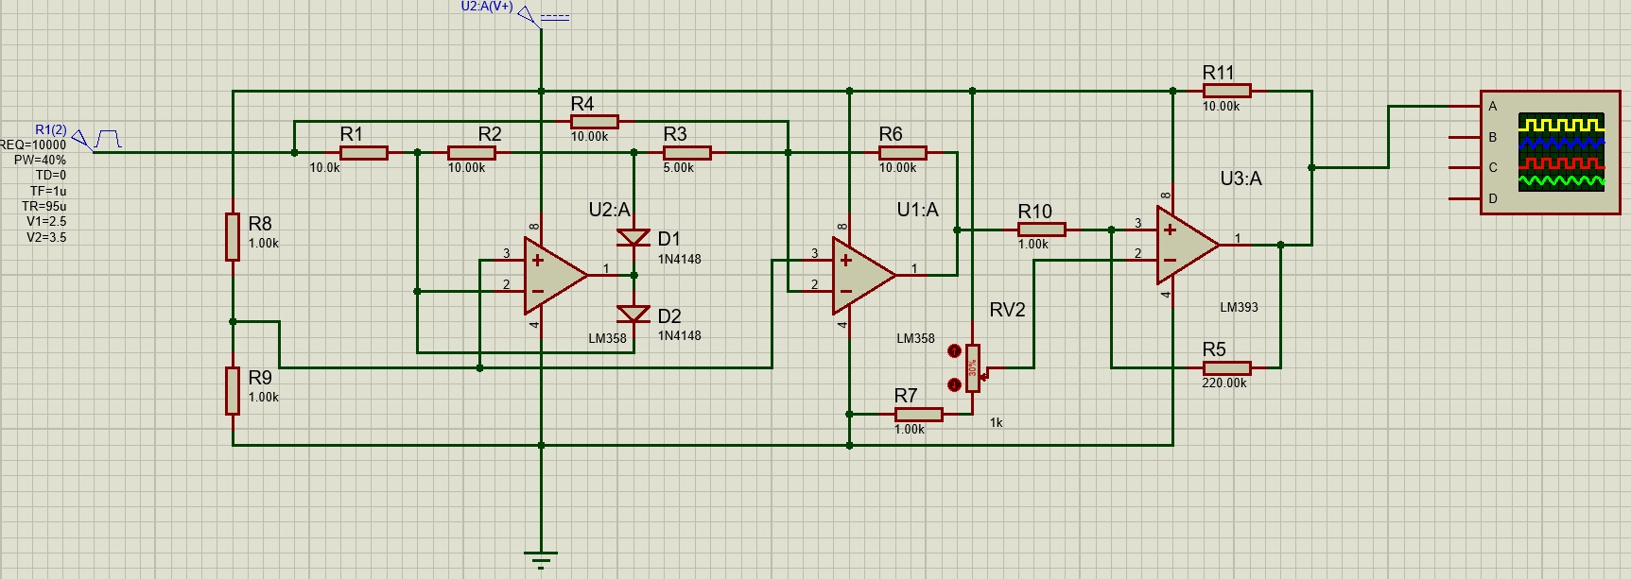1631x579 pixels.
Task: Select the RV2 potentiometer body
Action: 973,367
